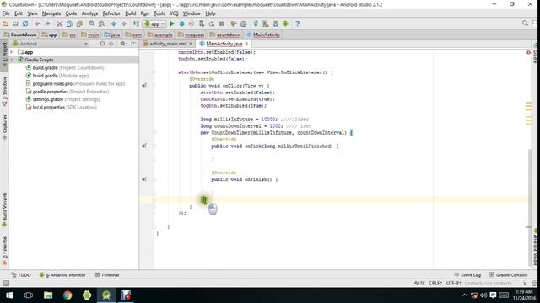This screenshot has width=540, height=303.
Task: Select build.gradle (Project: Countdown)
Action: point(65,67)
